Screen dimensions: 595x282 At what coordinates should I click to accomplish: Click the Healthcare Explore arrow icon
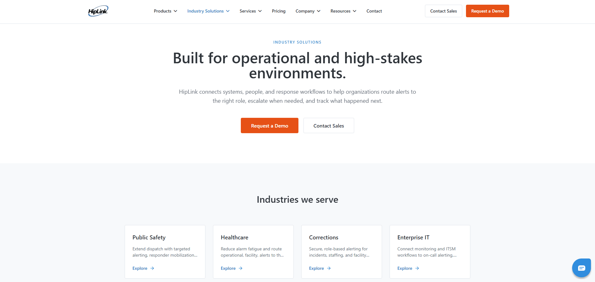[x=241, y=269]
